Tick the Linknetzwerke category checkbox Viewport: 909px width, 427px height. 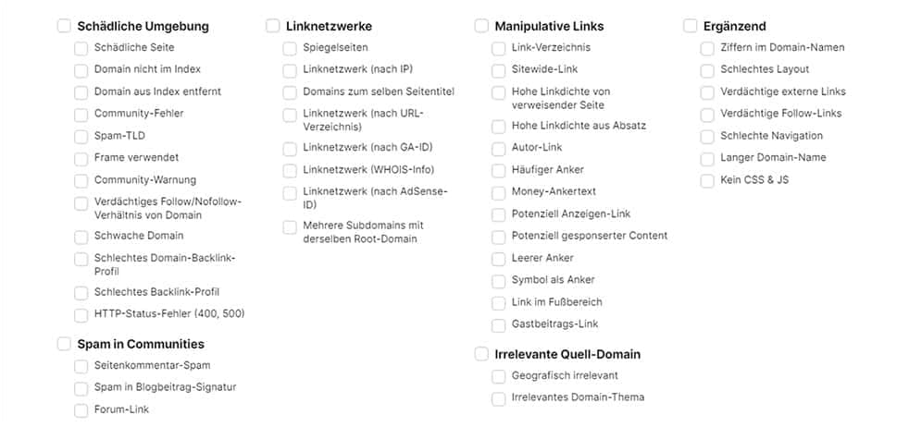(x=273, y=26)
